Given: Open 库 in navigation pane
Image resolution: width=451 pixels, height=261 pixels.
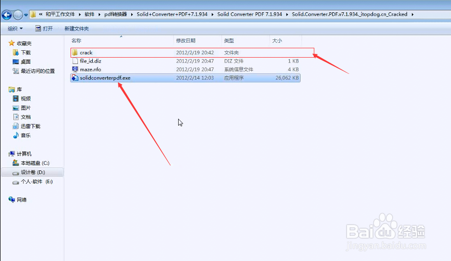Looking at the screenshot, I should [x=19, y=89].
